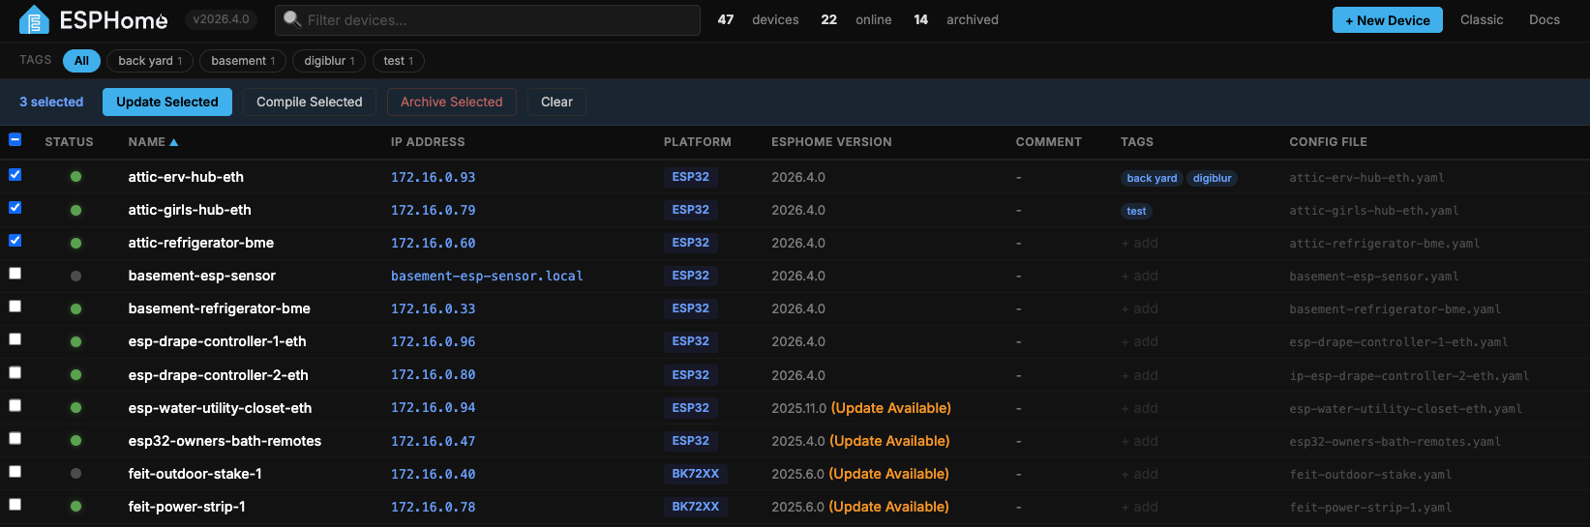Click the Filter devices input field
The height and width of the screenshot is (527, 1590).
coord(488,20)
